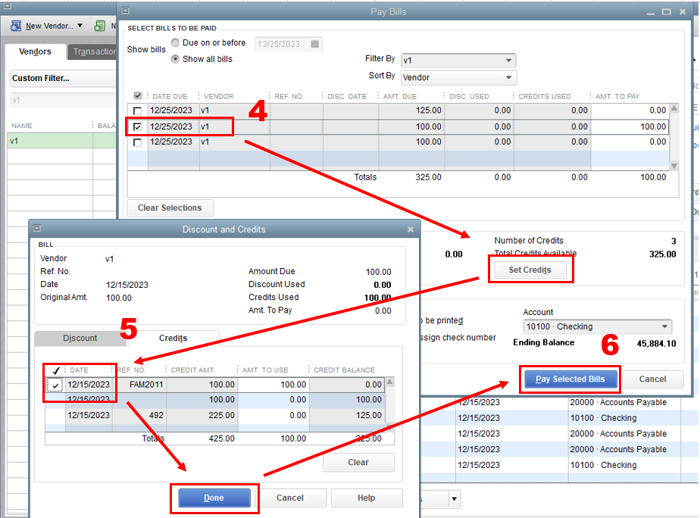
Task: Click the Discount and Credits window menu icon
Action: click(x=37, y=229)
